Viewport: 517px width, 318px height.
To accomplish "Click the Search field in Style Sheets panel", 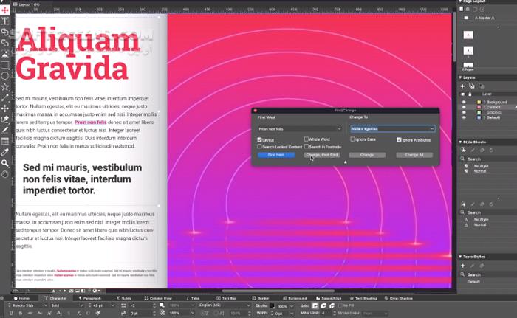I will [488, 159].
